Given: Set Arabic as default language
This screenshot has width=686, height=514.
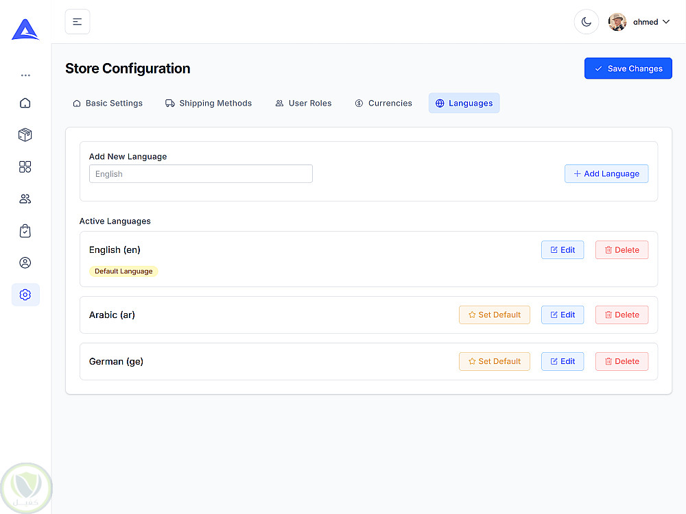Looking at the screenshot, I should tap(495, 315).
